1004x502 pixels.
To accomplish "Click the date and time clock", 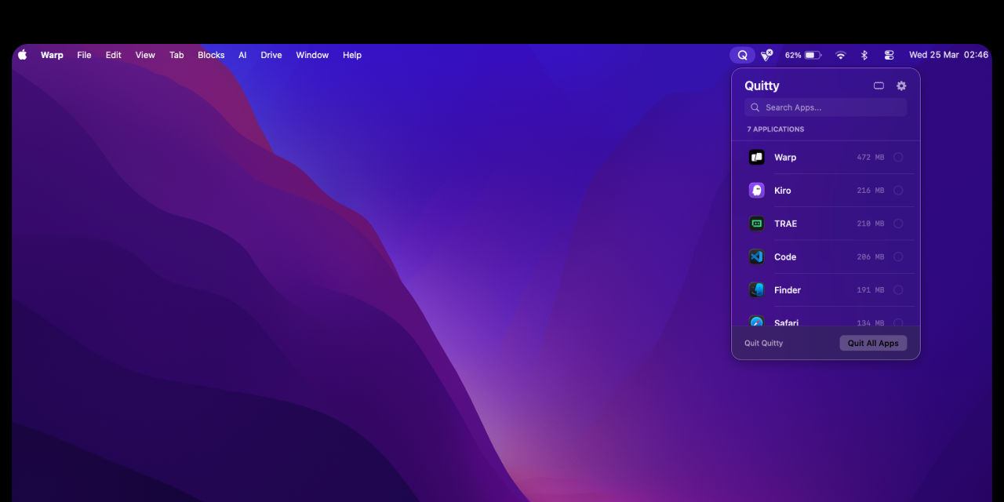I will point(948,55).
